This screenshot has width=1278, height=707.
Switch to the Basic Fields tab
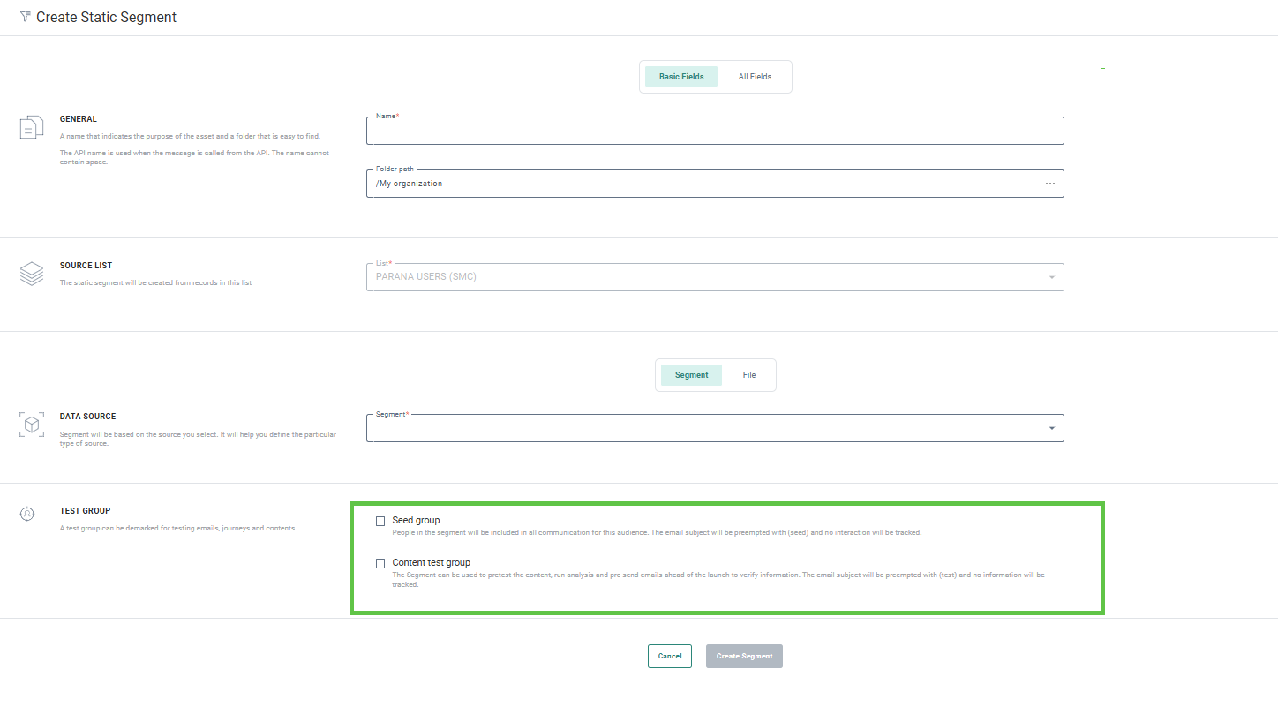pyautogui.click(x=681, y=77)
